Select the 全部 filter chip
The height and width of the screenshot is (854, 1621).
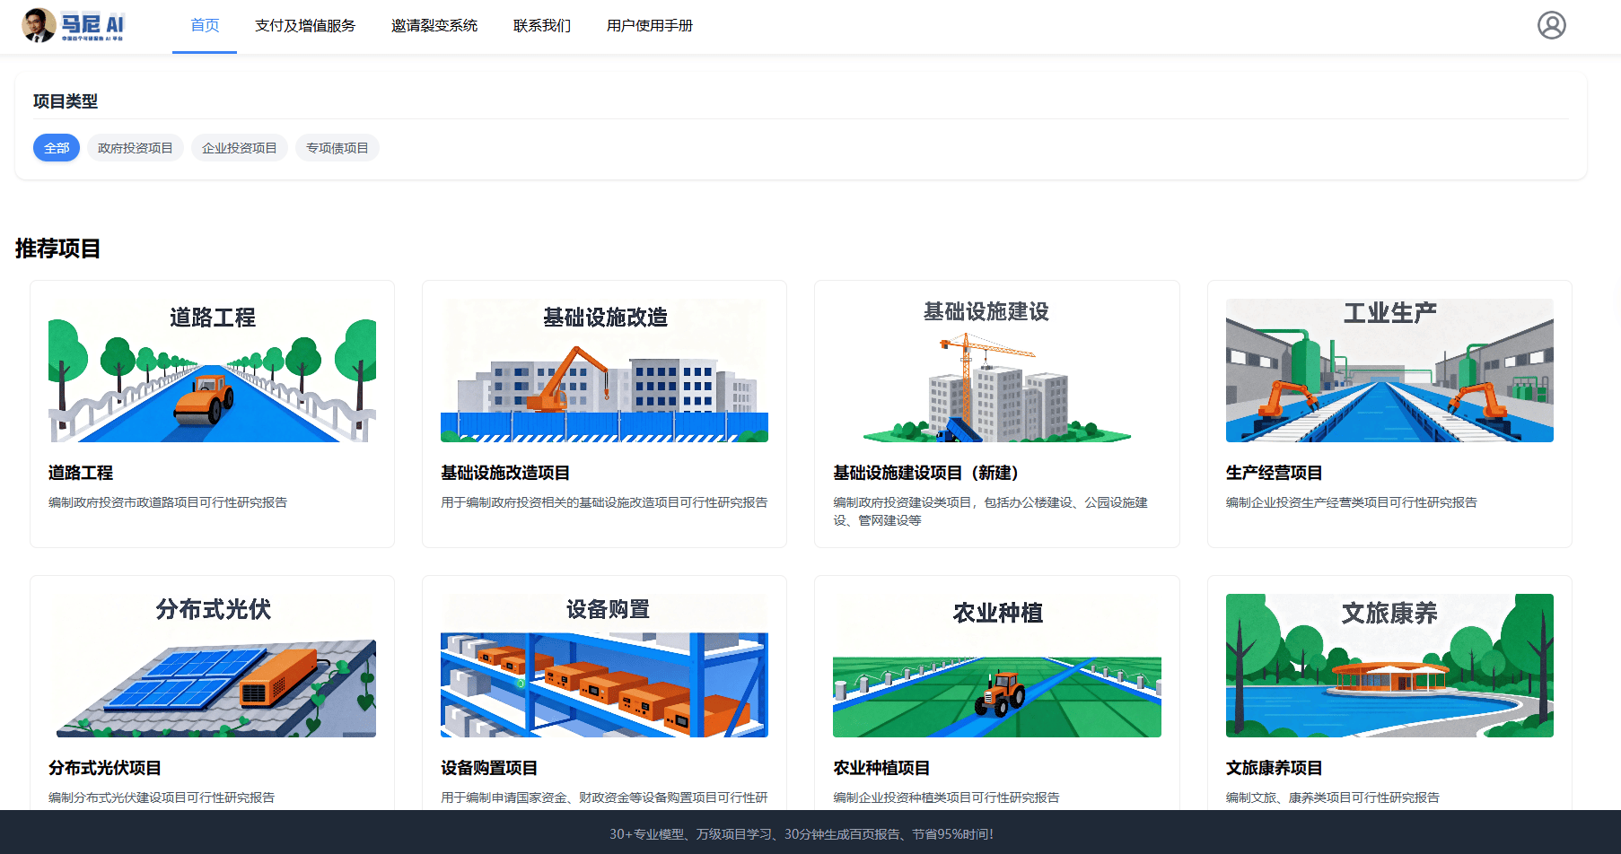[57, 148]
